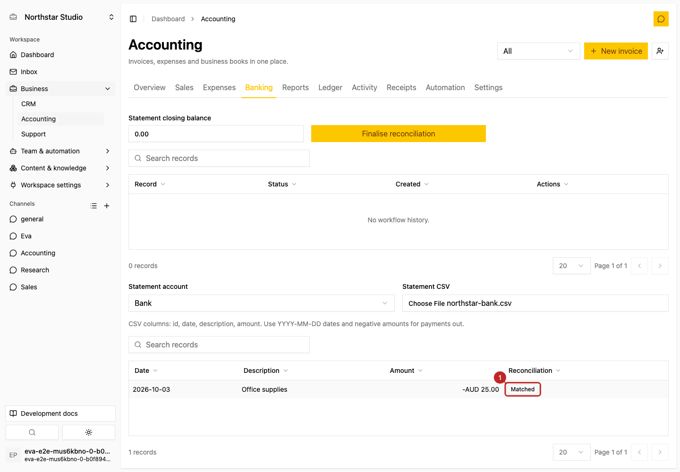Screen dimensions: 680x472
Task: Open the workspace switcher arrows
Action: click(111, 17)
